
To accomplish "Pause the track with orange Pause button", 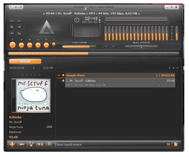I will pyautogui.click(x=21, y=45).
